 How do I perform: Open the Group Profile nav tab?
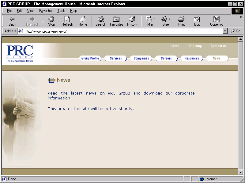[90, 58]
